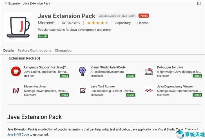This screenshot has width=205, height=139.
Task: Click the split editor icon at top right
Action: (199, 3)
